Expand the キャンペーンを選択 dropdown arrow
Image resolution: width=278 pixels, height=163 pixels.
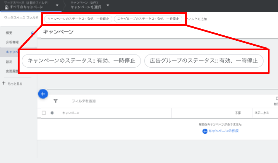point(108,5)
